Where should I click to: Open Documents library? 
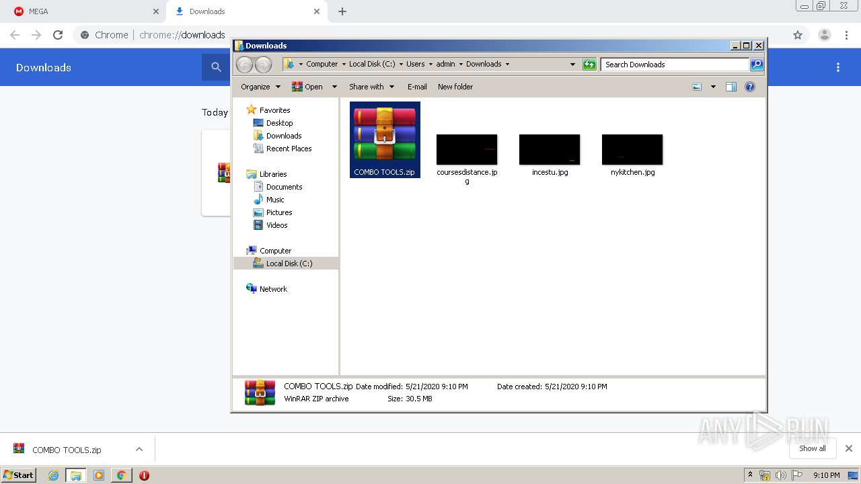(x=284, y=187)
